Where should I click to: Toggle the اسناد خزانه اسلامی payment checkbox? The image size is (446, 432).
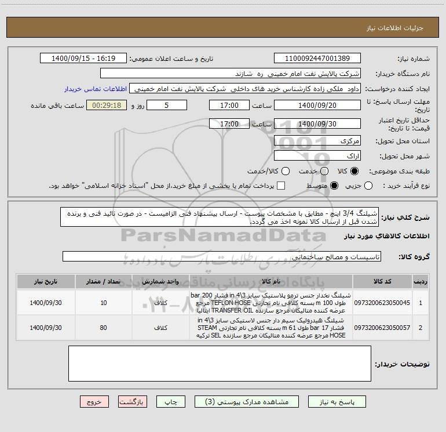[x=281, y=186]
